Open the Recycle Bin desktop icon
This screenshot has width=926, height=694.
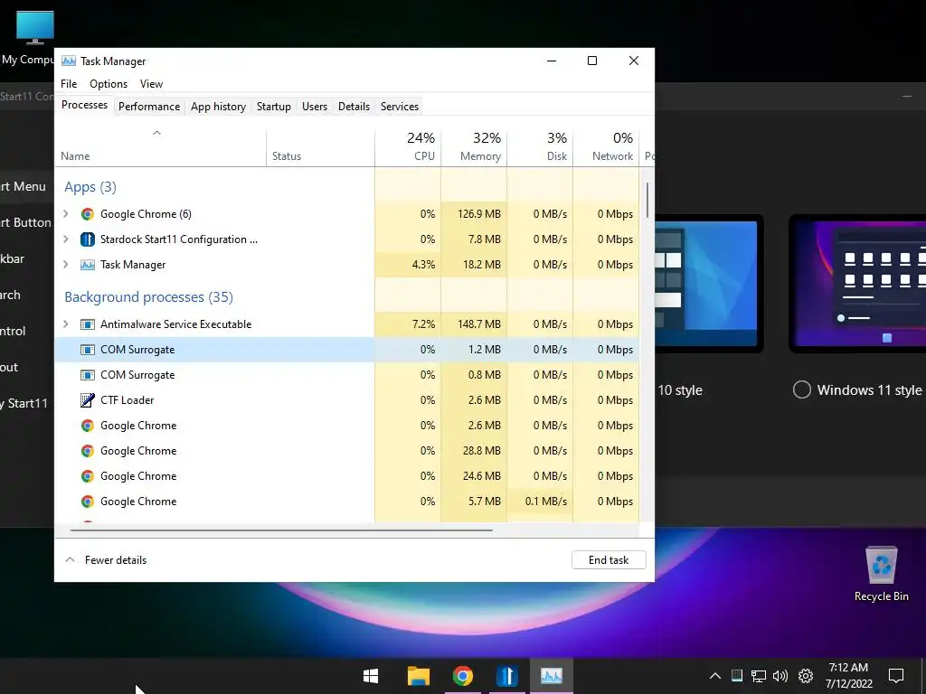pyautogui.click(x=881, y=574)
